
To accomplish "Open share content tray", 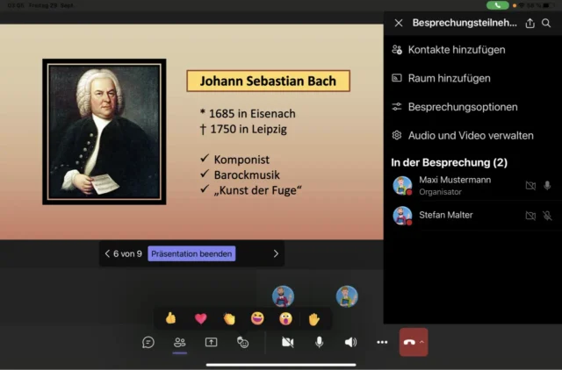I will [x=211, y=343].
